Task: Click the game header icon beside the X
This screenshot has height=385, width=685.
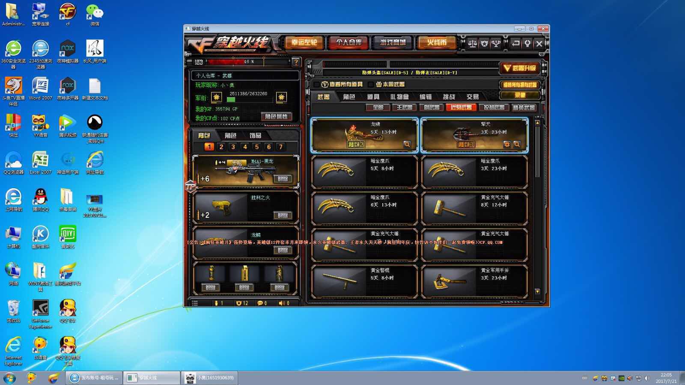Action: tap(527, 43)
